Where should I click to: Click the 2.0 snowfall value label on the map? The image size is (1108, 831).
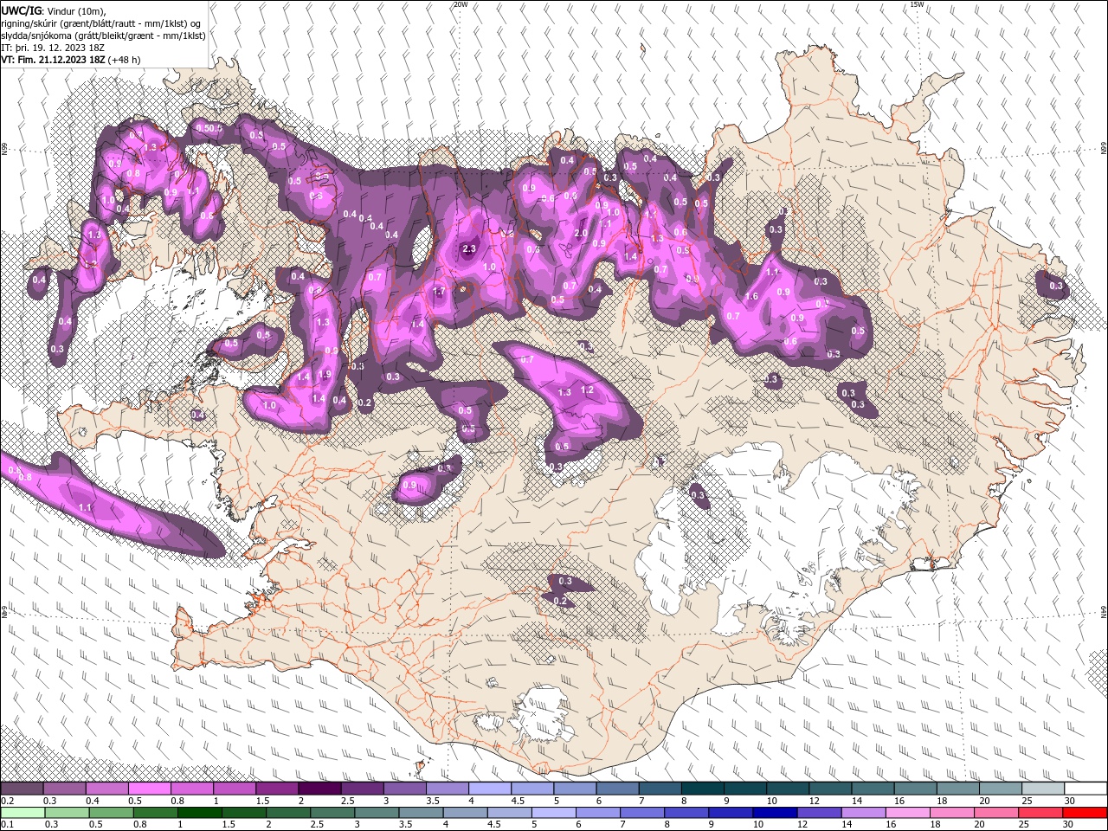coord(581,233)
